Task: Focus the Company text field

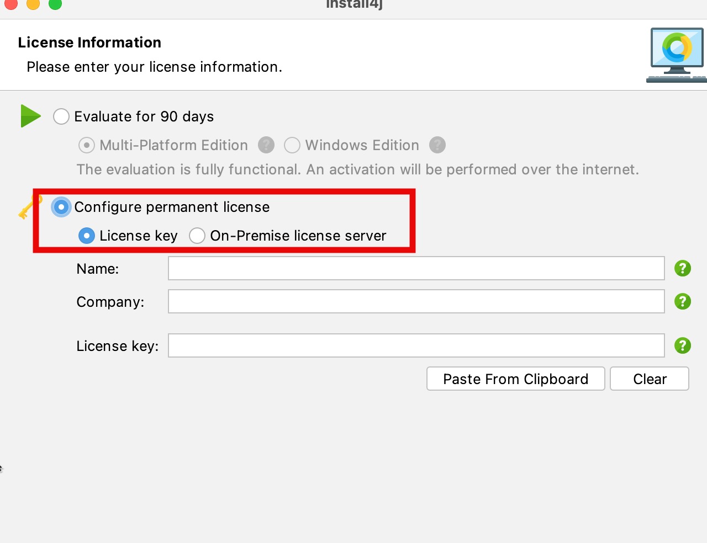Action: [416, 301]
